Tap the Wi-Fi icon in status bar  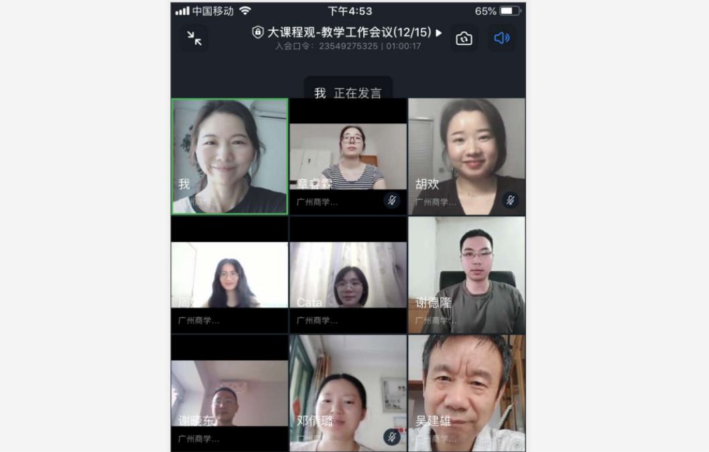tap(245, 11)
